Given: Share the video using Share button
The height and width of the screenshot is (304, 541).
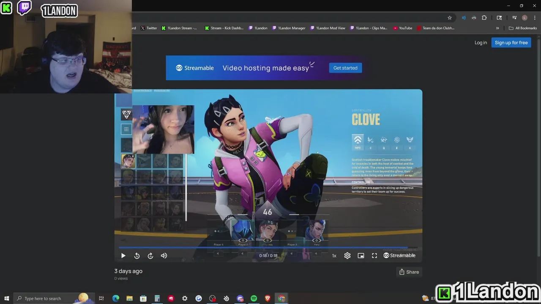Looking at the screenshot, I should [x=409, y=272].
